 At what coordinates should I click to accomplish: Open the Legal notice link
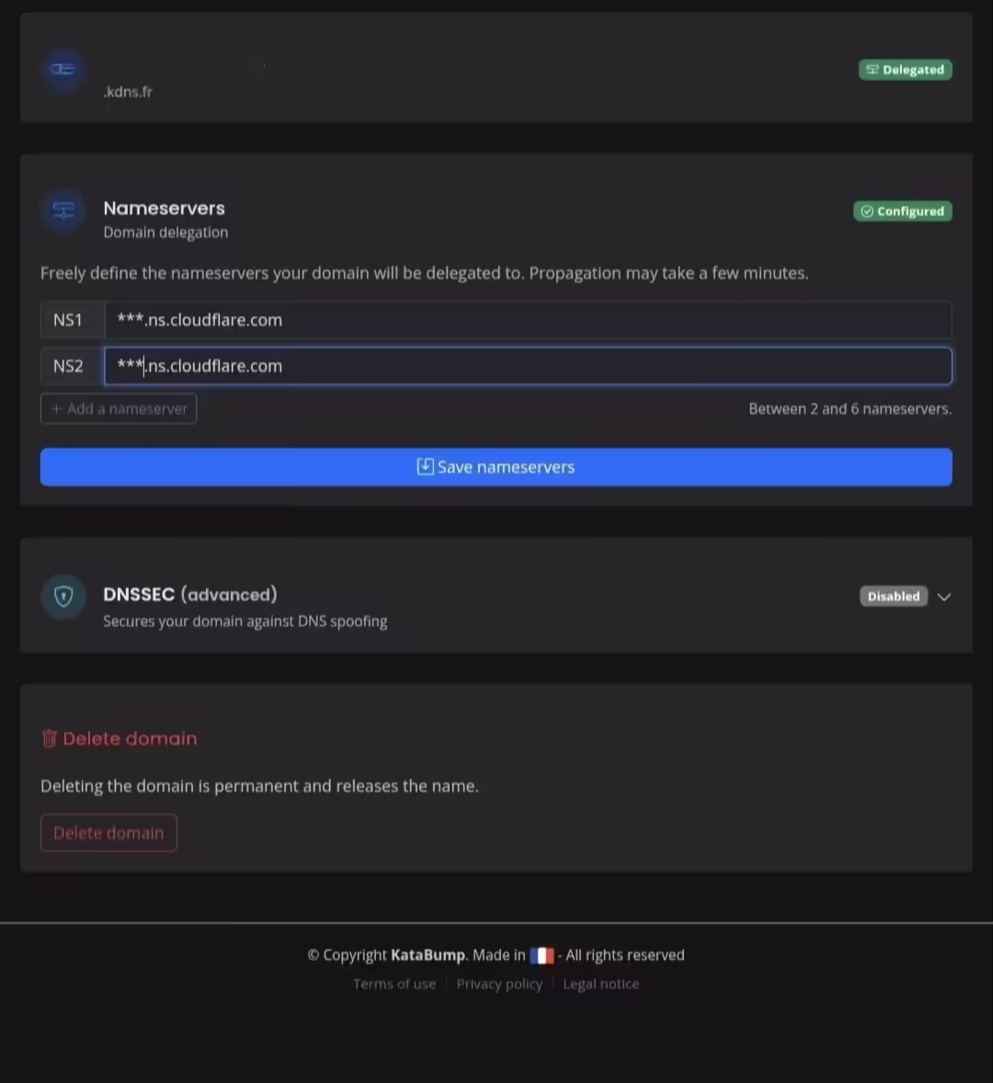(600, 985)
